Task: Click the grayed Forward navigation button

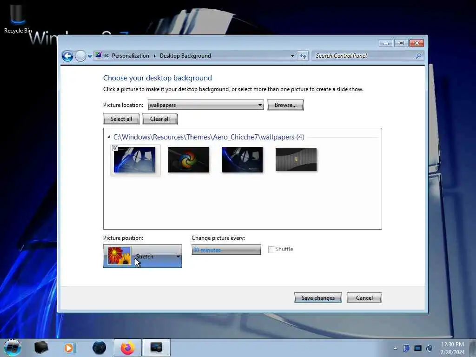Action: click(x=80, y=56)
